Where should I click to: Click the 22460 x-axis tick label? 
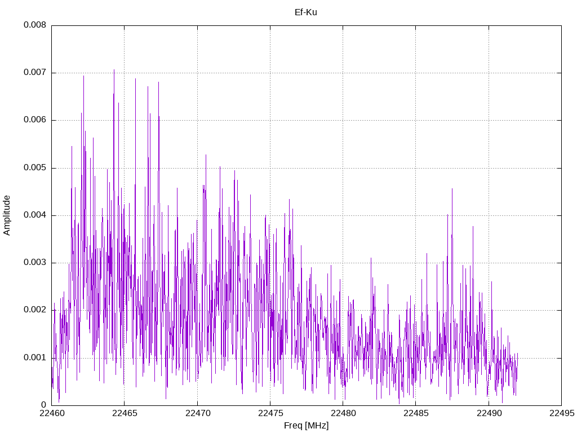point(51,413)
